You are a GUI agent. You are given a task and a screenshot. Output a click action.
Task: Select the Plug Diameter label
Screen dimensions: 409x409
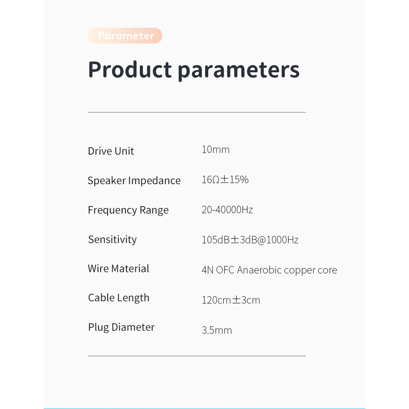click(x=121, y=327)
